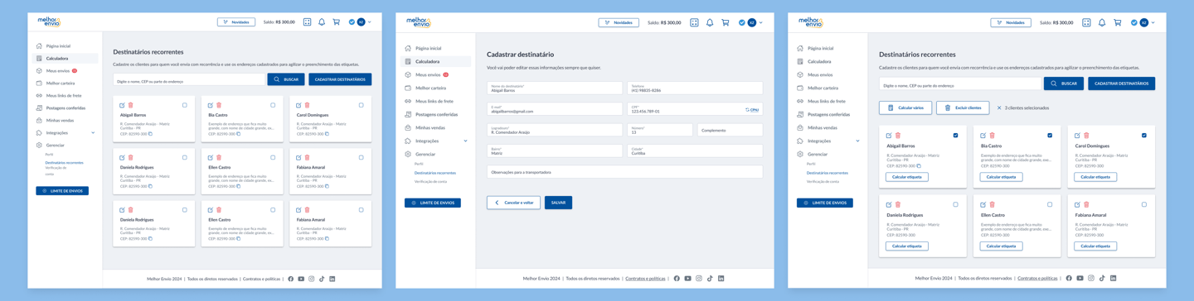Open calculator grid icon in left screen header
Viewport: 1194px width, 301px height.
pos(307,22)
